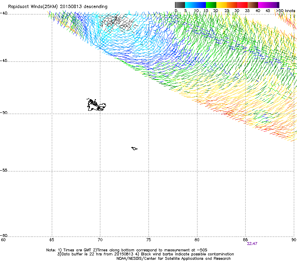Click the black contaminated wind barbs cluster
This screenshot has width=297, height=261.
(x=119, y=24)
